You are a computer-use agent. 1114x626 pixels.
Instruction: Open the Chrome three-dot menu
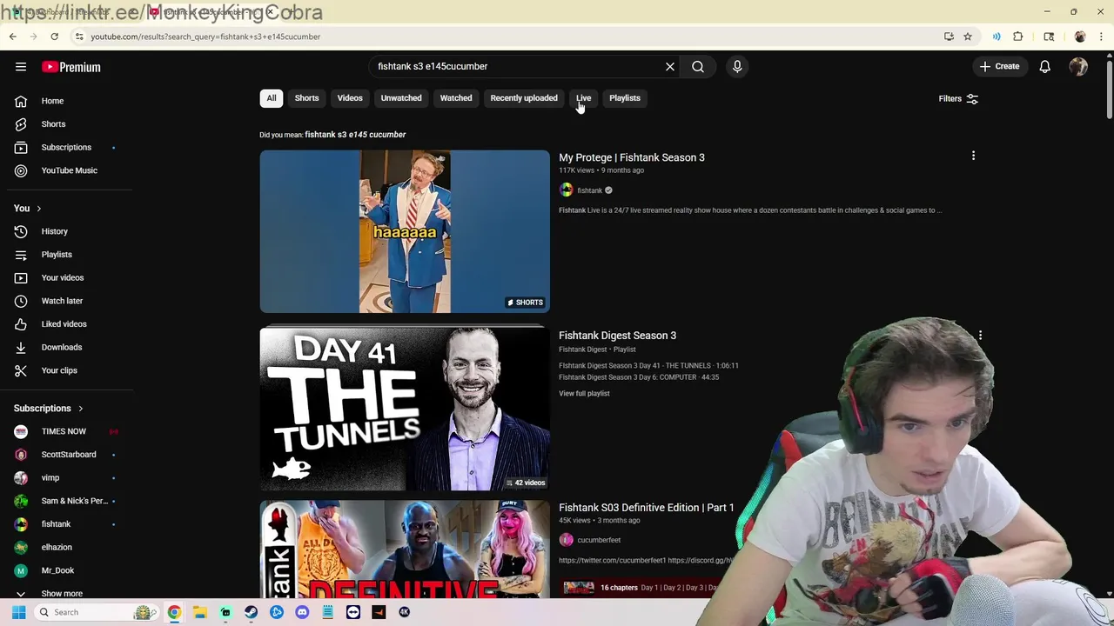tap(1101, 37)
